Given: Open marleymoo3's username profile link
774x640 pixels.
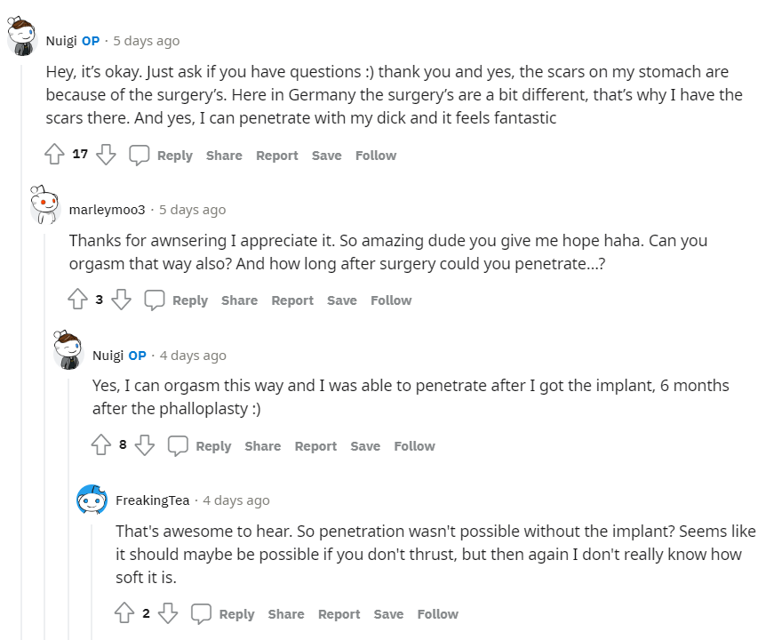Looking at the screenshot, I should pyautogui.click(x=107, y=210).
